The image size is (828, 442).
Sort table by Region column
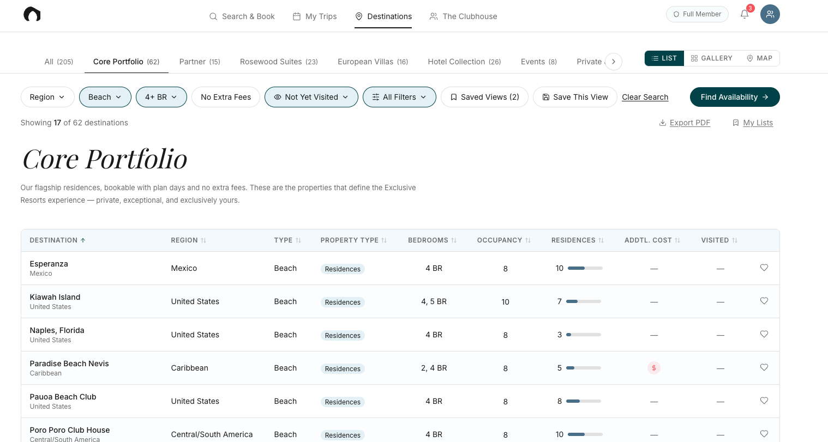pyautogui.click(x=189, y=240)
